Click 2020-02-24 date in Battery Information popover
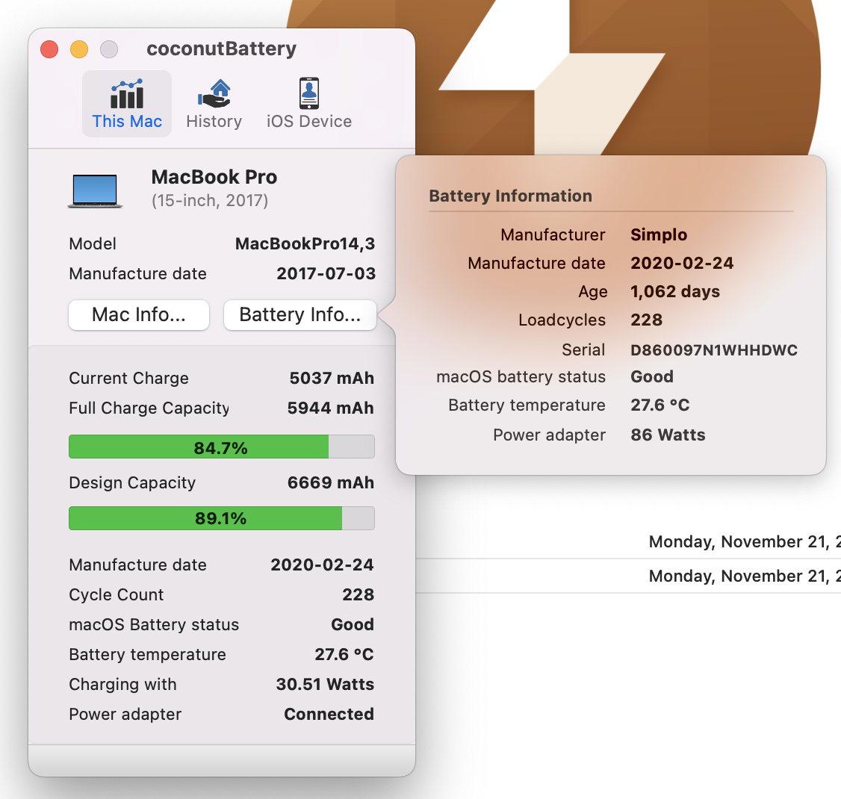 (682, 264)
